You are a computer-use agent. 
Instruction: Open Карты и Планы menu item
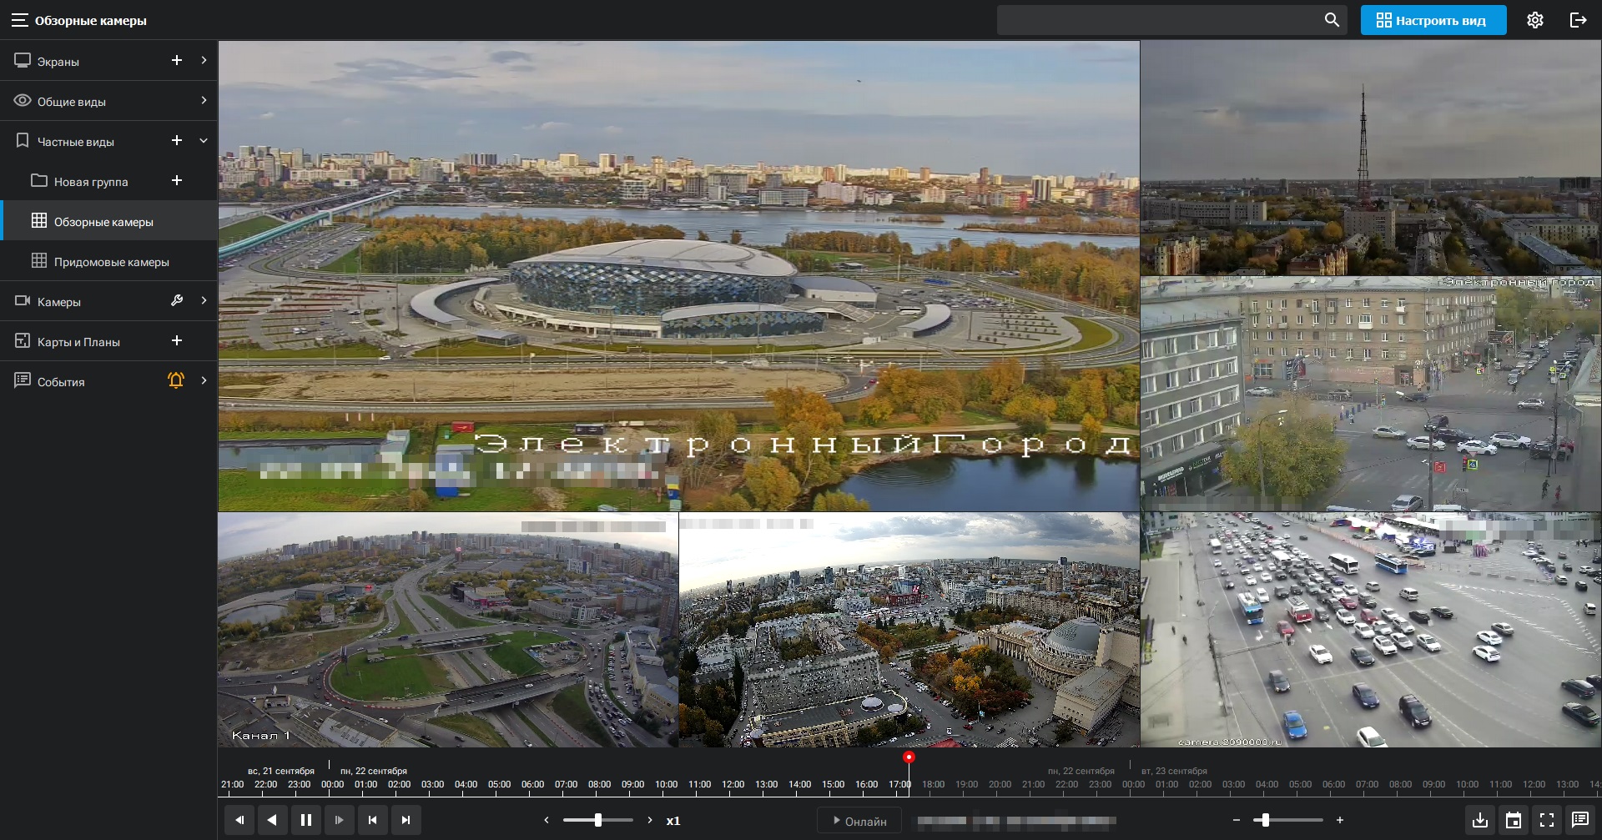click(78, 342)
